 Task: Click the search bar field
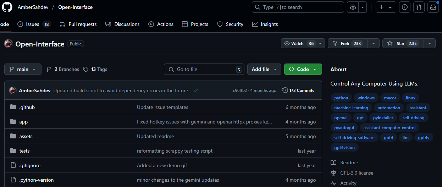point(298,7)
